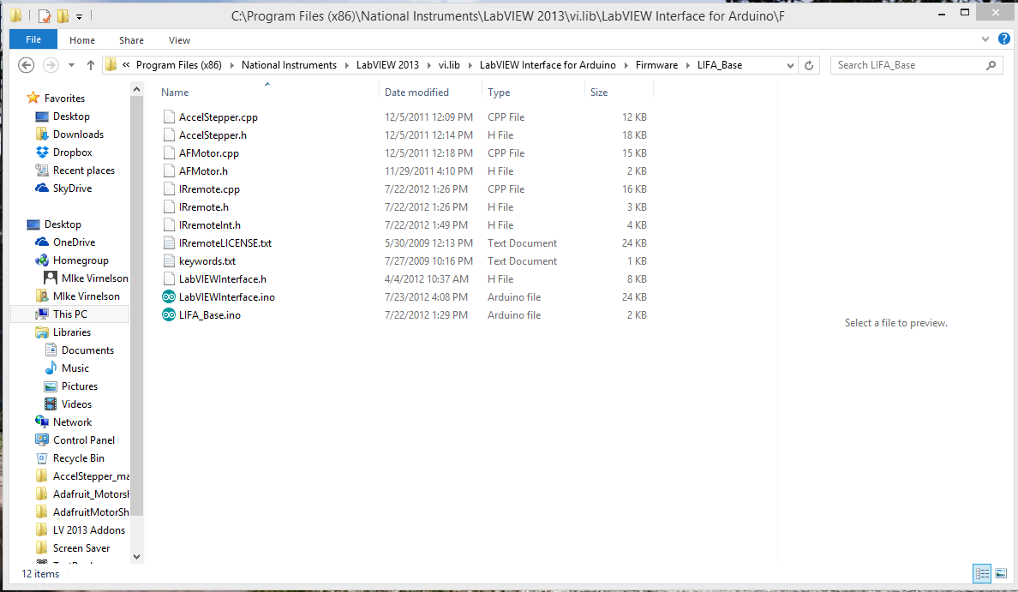
Task: Click Properties icon in quick access toolbar
Action: 45,15
